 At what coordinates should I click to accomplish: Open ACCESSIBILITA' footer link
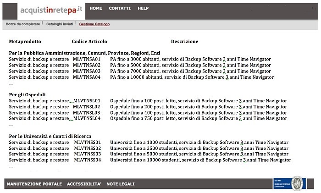point(84,184)
